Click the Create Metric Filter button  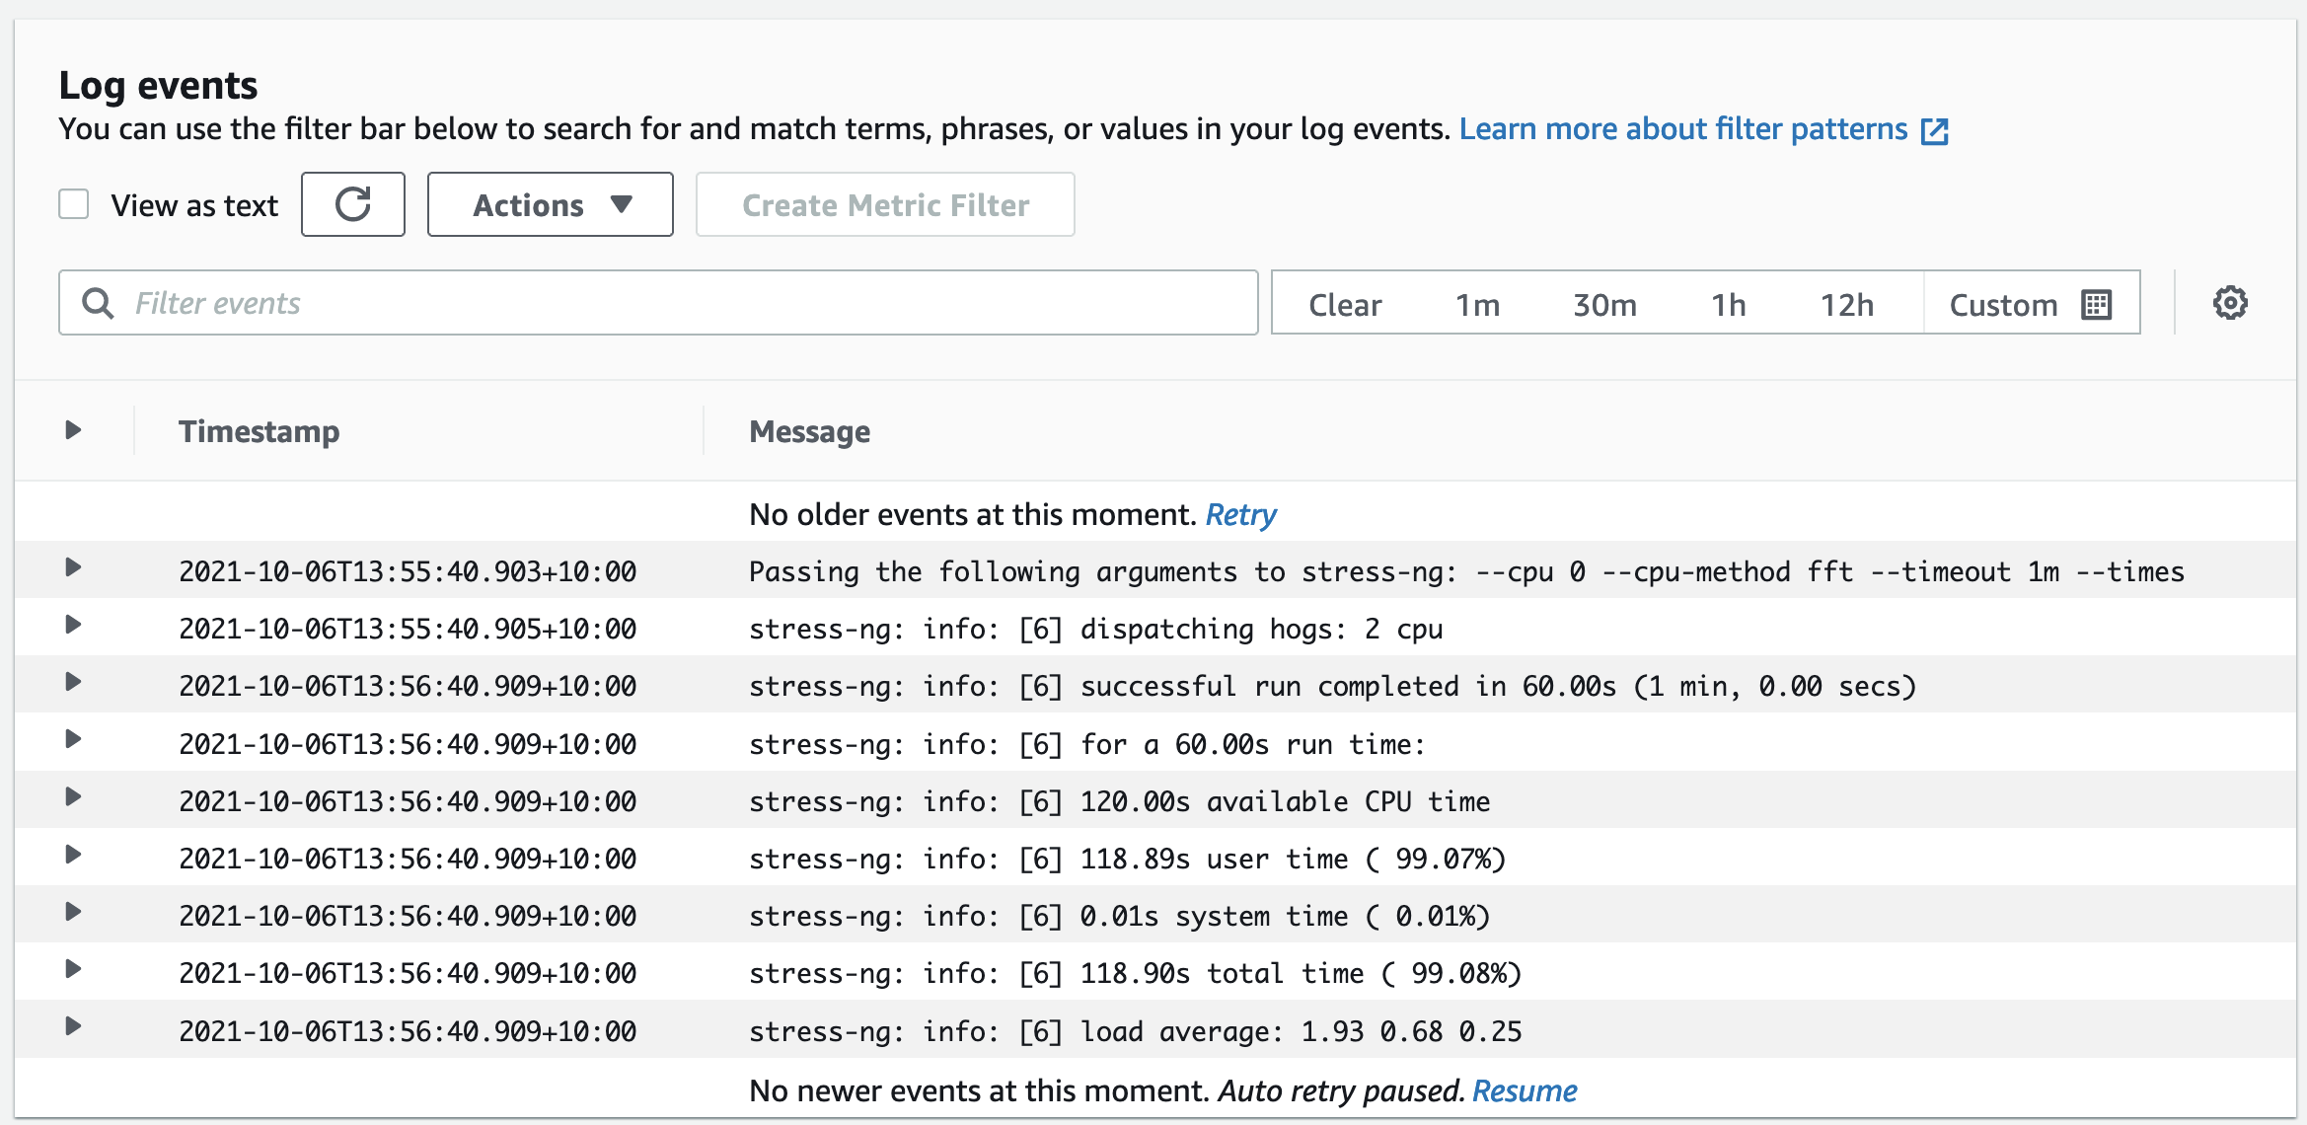(885, 204)
